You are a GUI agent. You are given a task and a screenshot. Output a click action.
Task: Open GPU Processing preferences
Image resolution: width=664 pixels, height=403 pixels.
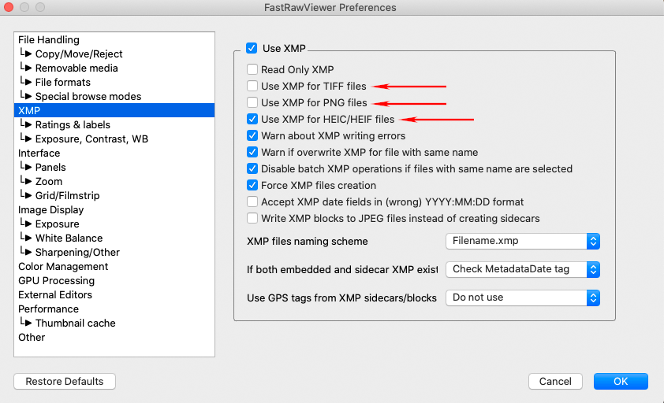point(56,281)
